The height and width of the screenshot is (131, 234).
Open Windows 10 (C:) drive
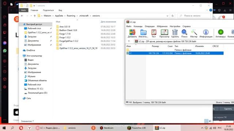tap(35, 89)
